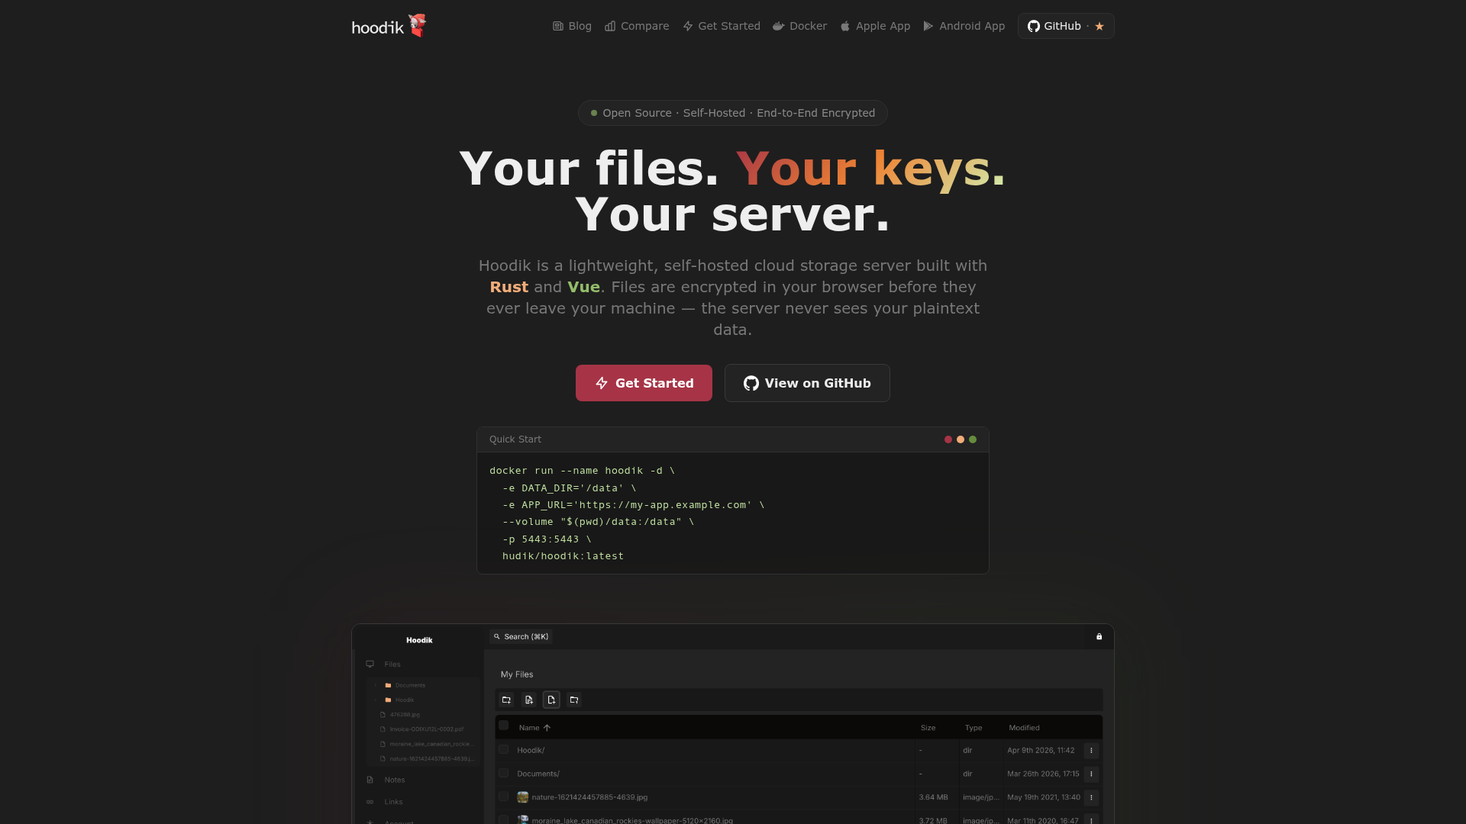Click the lock icon in app header
The height and width of the screenshot is (824, 1466).
(x=1099, y=636)
